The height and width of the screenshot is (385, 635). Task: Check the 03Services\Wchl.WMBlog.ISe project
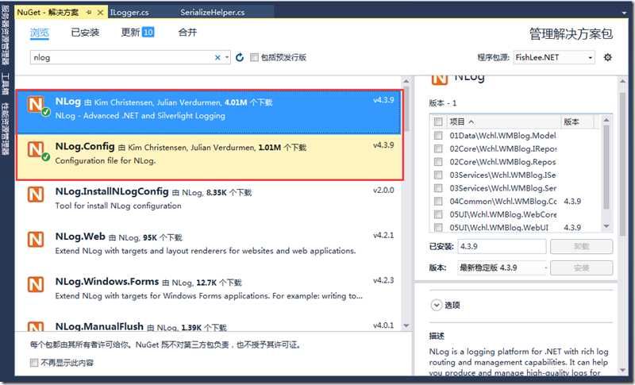point(438,175)
